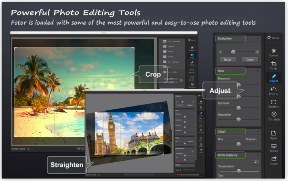Click Home in the crop window sidebar
Viewport: 288px width, 181px height.
click(x=192, y=40)
